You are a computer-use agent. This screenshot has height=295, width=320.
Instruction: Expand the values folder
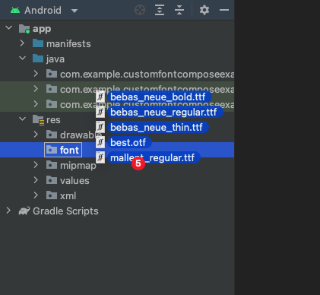[36, 180]
